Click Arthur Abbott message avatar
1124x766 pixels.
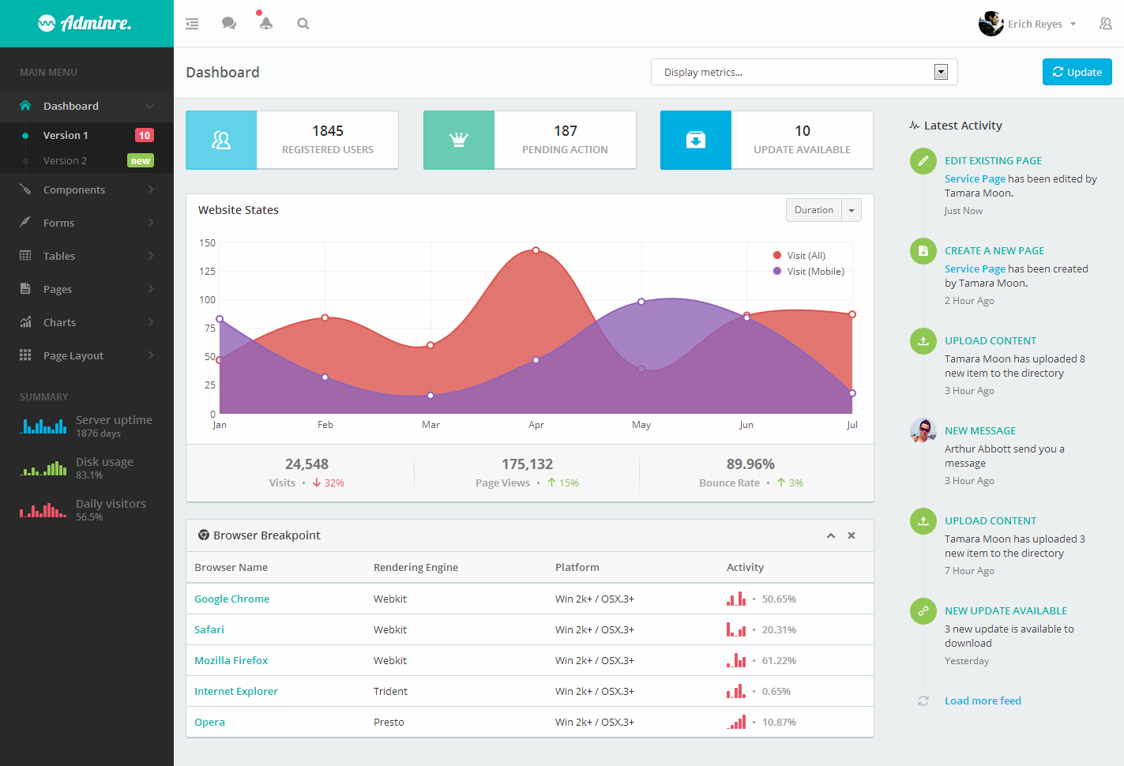pos(923,431)
